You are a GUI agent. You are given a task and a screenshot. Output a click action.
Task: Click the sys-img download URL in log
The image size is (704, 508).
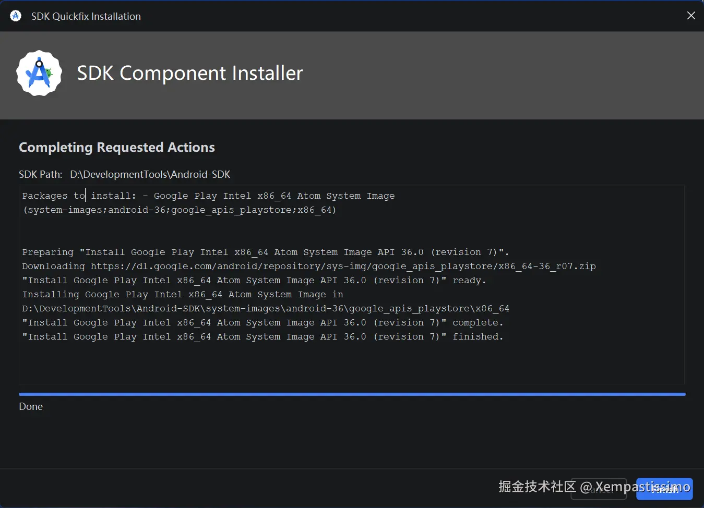[x=343, y=266]
